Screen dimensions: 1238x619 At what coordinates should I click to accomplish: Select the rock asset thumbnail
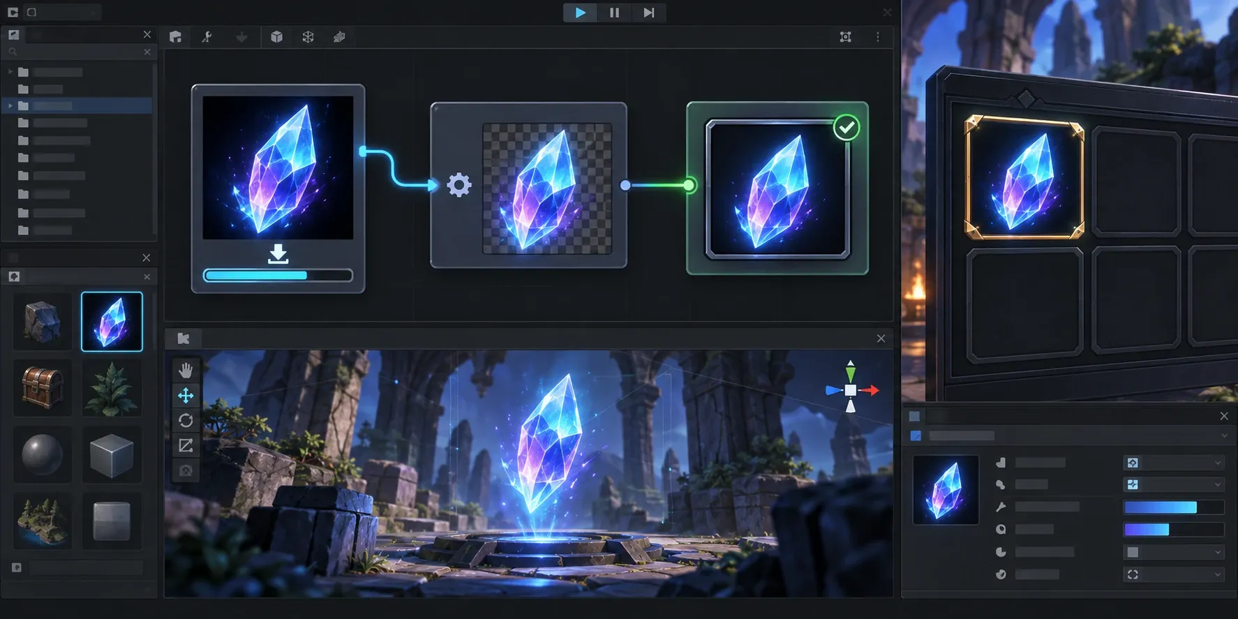(x=42, y=322)
